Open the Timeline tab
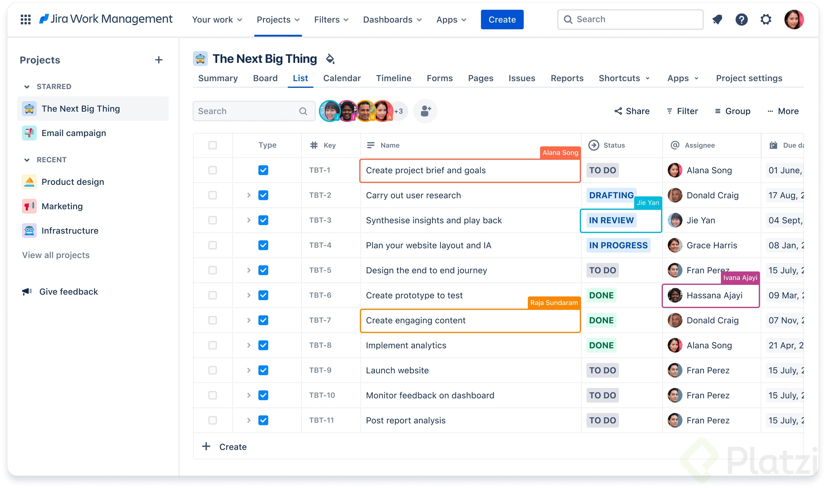This screenshot has width=826, height=488. point(393,78)
